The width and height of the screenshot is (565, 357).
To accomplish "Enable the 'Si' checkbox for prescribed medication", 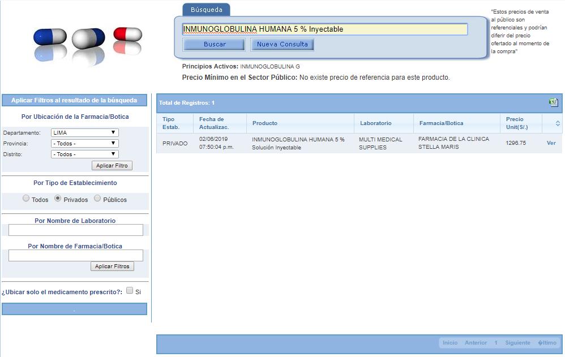I will (x=130, y=290).
